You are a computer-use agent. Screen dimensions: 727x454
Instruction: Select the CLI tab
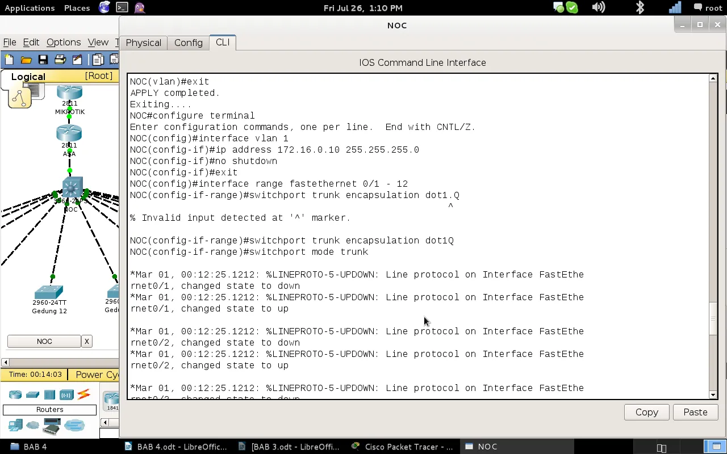[x=223, y=43]
